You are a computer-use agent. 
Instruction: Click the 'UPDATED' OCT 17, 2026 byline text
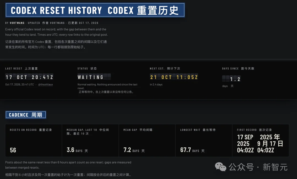[63, 23]
